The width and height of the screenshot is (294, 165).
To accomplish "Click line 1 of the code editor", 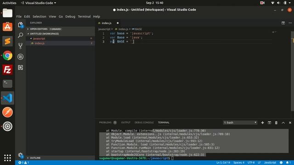I will tap(132, 33).
